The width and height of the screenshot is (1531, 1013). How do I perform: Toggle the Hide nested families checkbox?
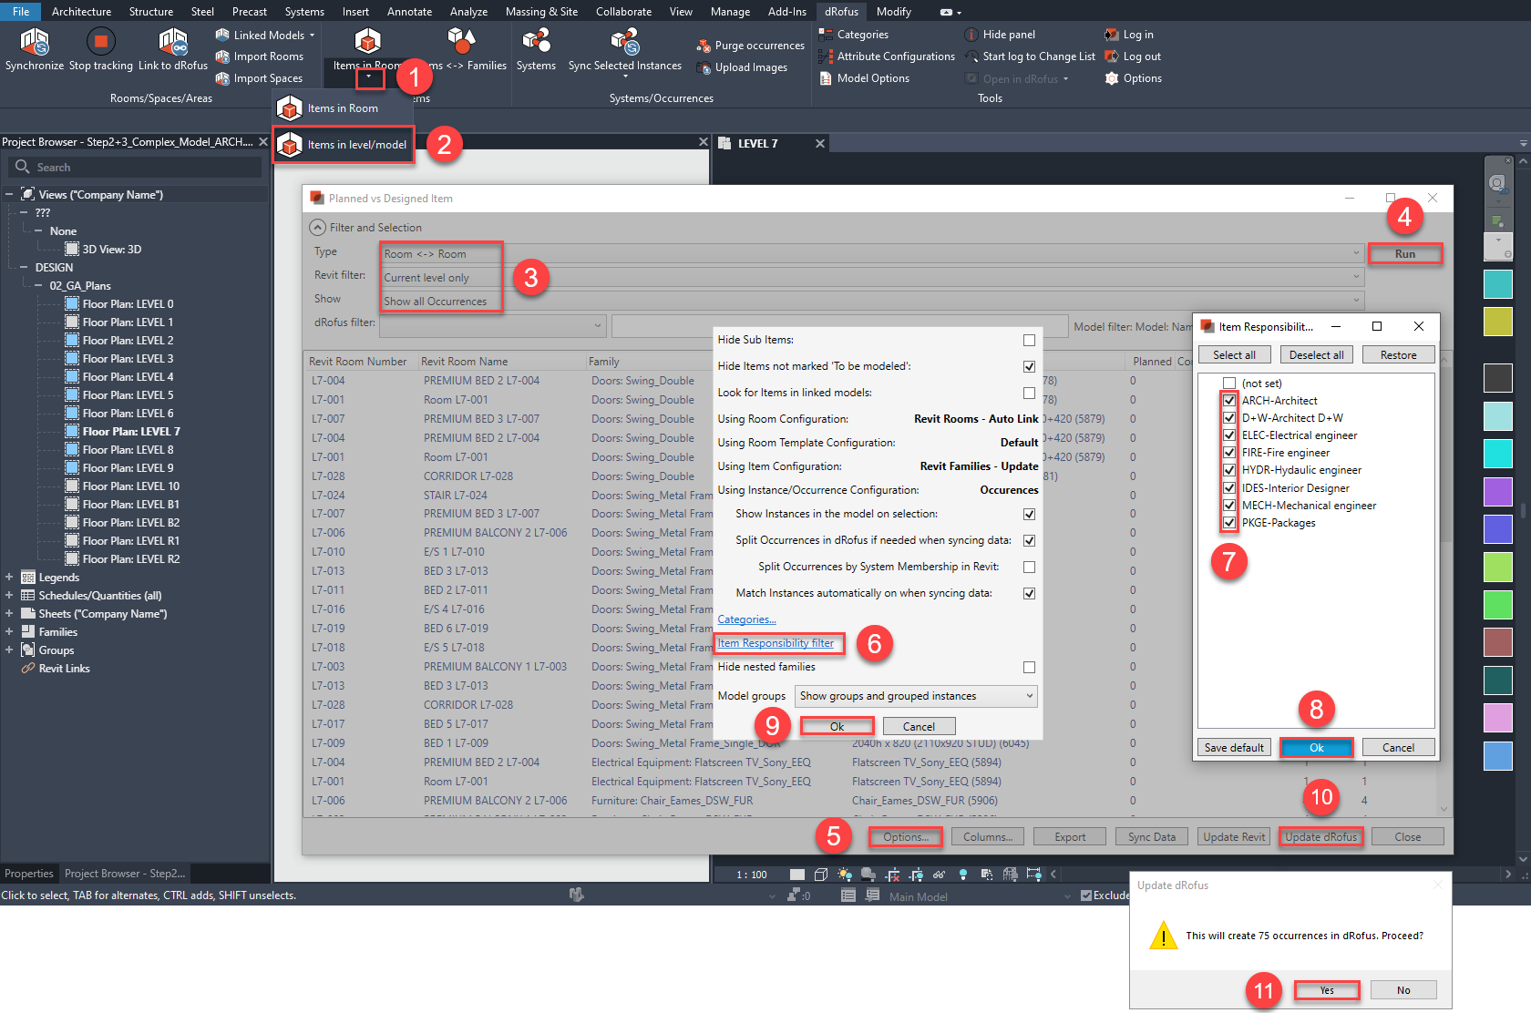click(1029, 667)
